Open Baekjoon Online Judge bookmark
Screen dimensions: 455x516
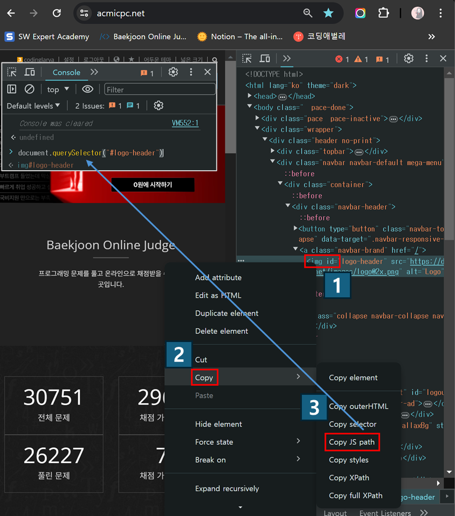(143, 37)
